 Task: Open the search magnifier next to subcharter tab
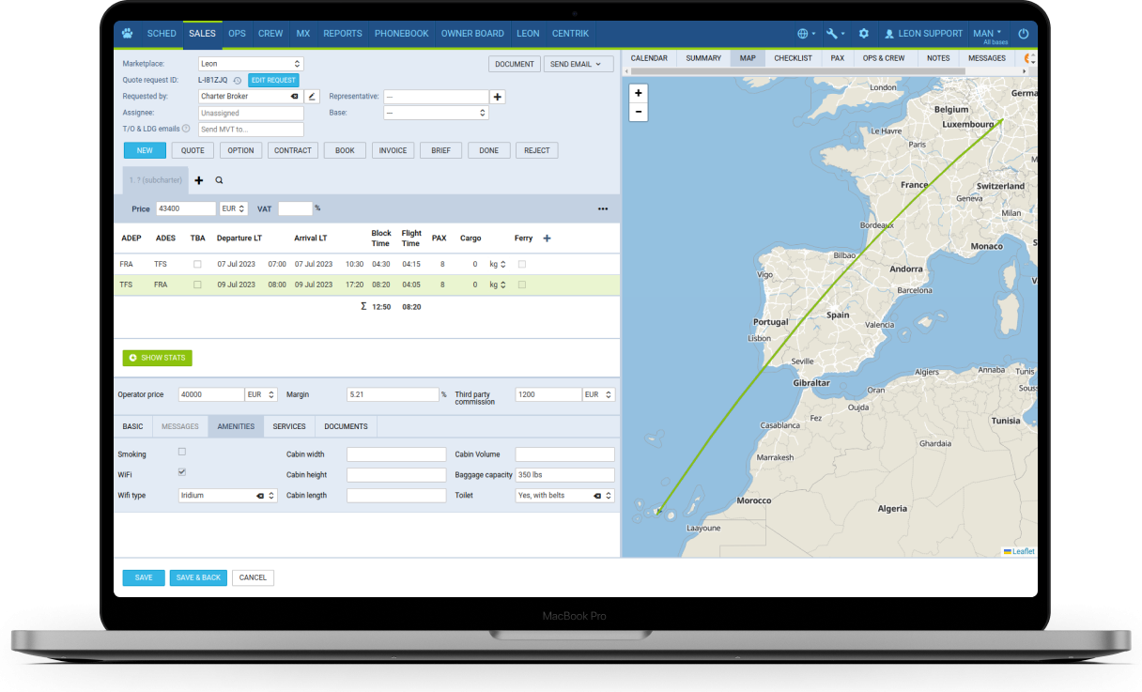pyautogui.click(x=218, y=179)
